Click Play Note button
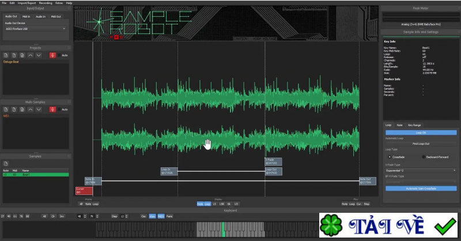The width and height of the screenshot is (461, 241). (345, 204)
